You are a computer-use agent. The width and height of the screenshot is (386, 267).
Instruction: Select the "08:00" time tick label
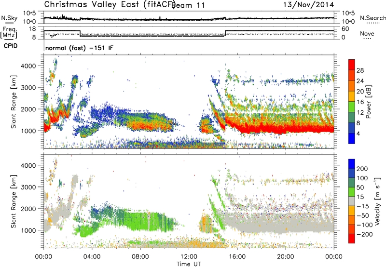coord(140,257)
